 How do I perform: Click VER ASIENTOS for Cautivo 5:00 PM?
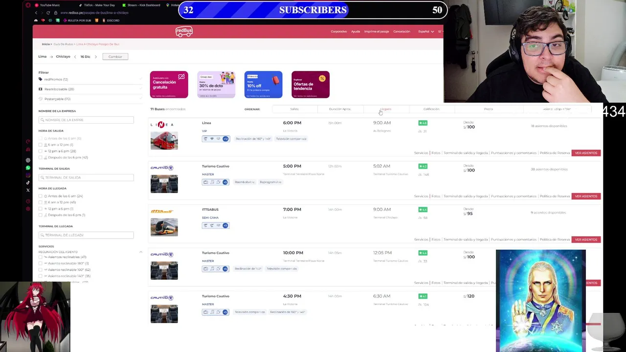pyautogui.click(x=586, y=196)
